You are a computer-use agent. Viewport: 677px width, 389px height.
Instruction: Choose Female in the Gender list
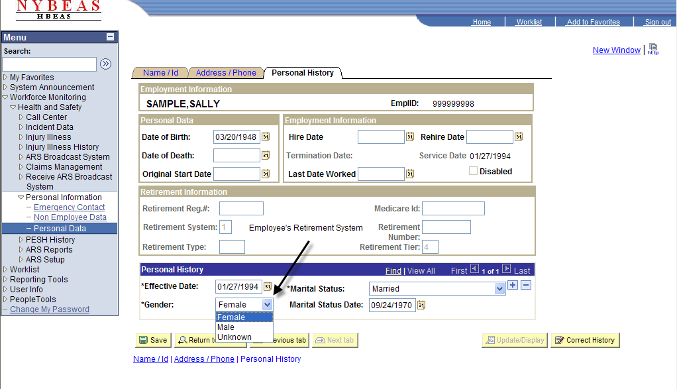tap(244, 317)
